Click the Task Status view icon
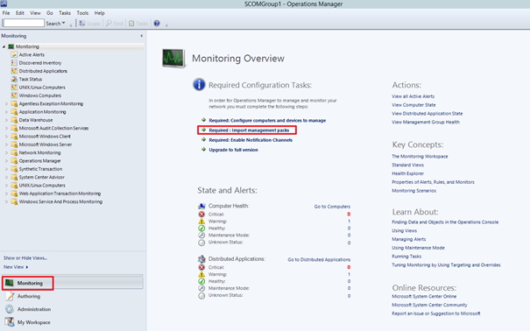The height and width of the screenshot is (331, 530). pos(14,79)
